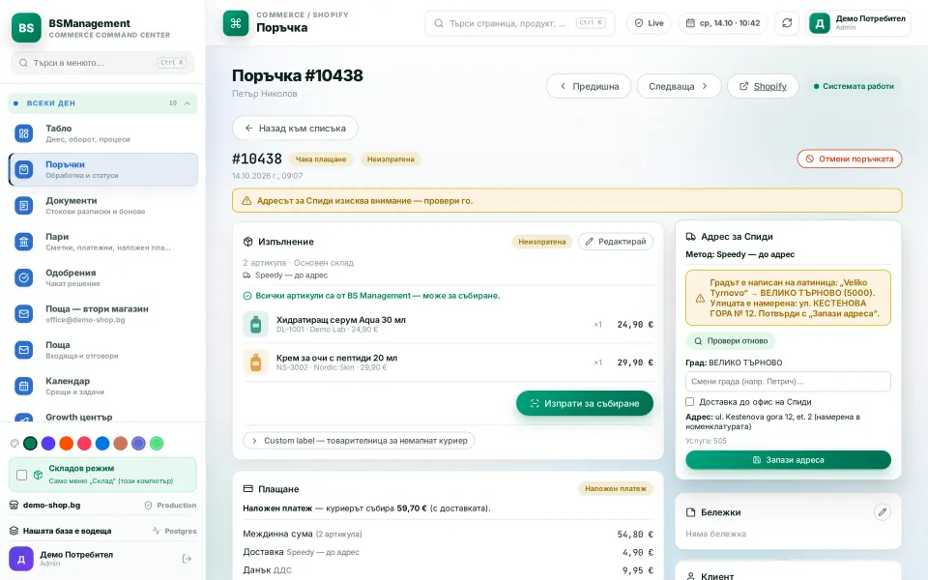Click the card icon next to Плащане

[248, 489]
